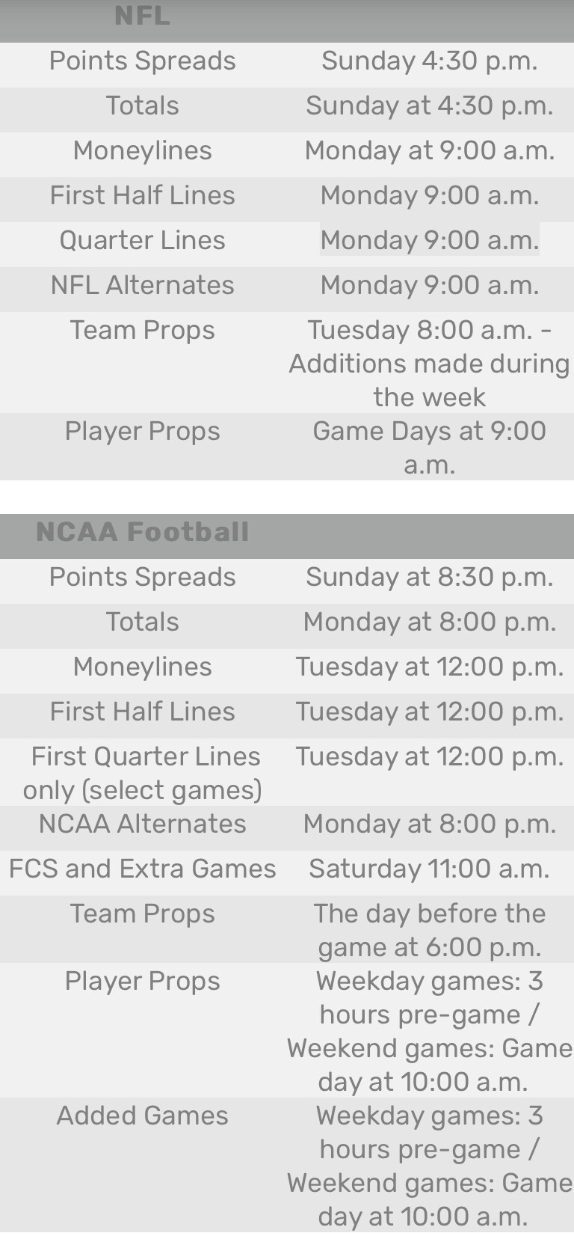Select NFL Totals row label
Screen dimensions: 574x1239
[142, 105]
